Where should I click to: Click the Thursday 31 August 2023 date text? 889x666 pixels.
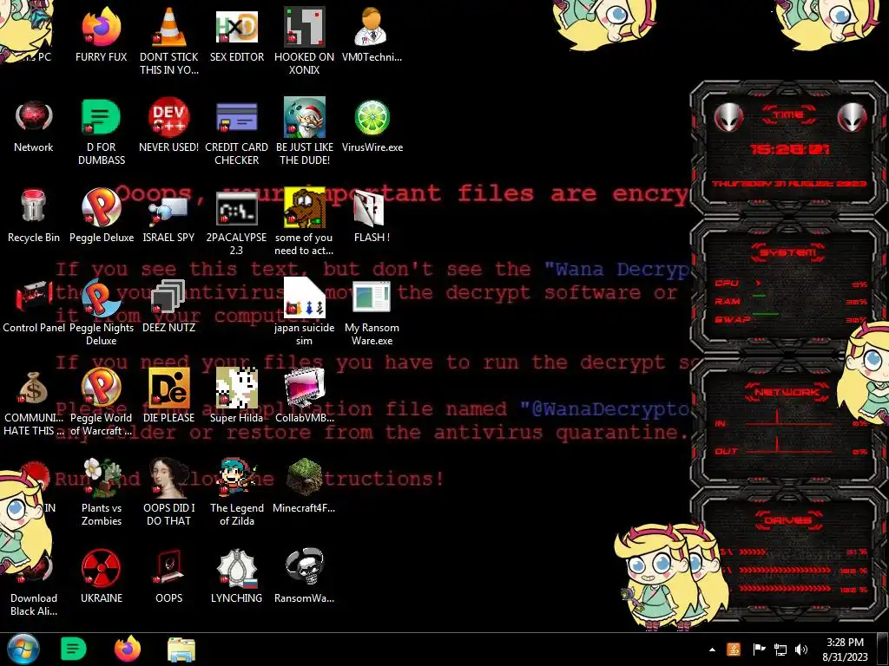pos(789,184)
